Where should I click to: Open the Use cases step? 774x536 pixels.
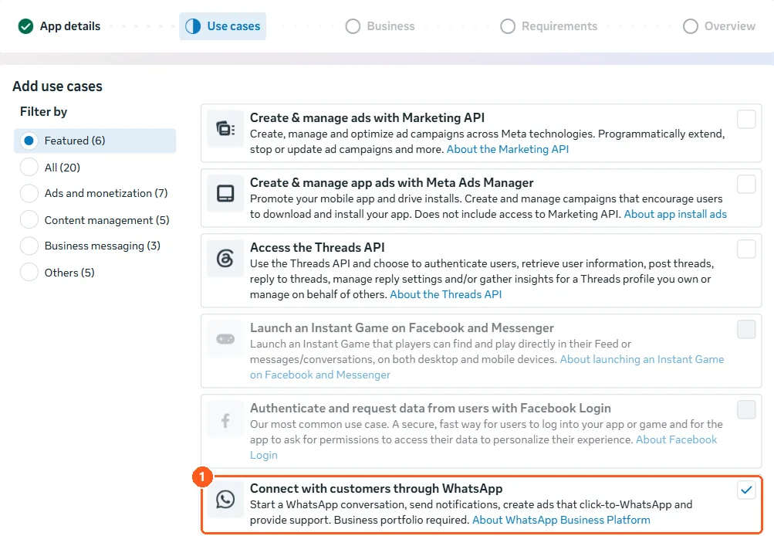[x=222, y=26]
